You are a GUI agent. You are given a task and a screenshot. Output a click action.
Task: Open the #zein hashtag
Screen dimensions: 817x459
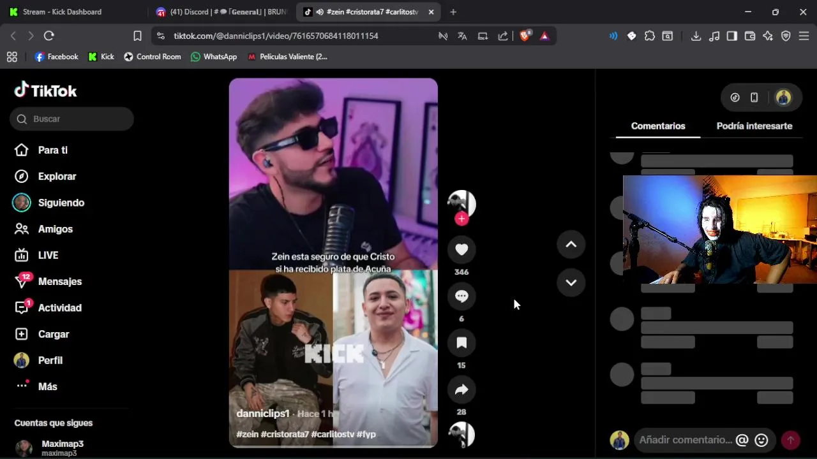click(247, 434)
